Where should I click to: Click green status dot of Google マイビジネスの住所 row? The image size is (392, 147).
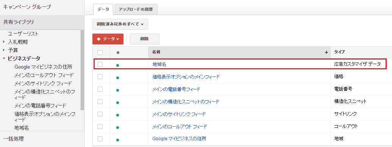117,140
